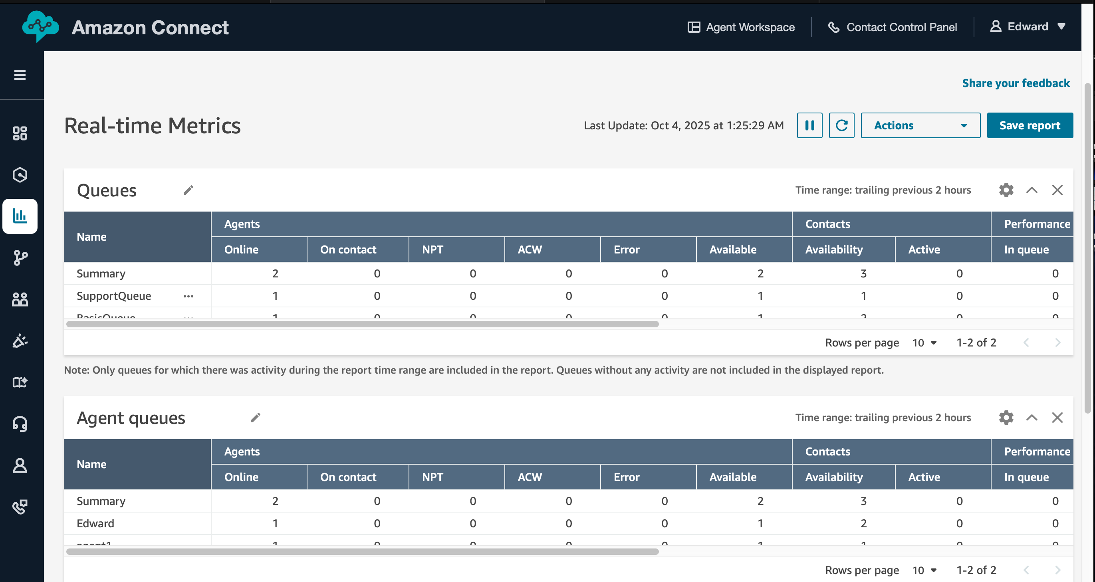
Task: Click the headset icon in sidebar
Action: click(20, 424)
